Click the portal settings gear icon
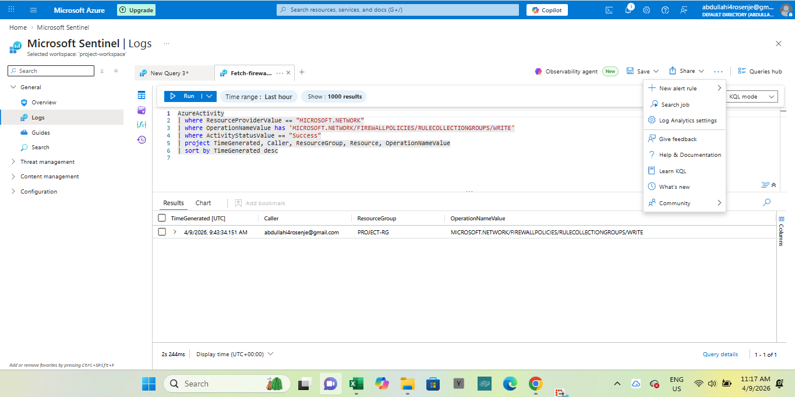 point(646,10)
